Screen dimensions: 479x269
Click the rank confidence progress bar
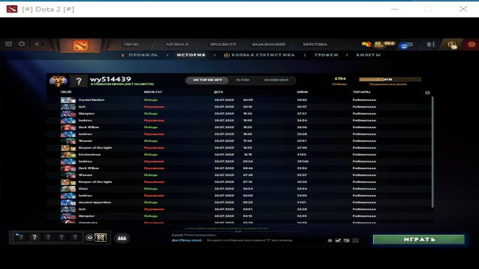pyautogui.click(x=390, y=79)
